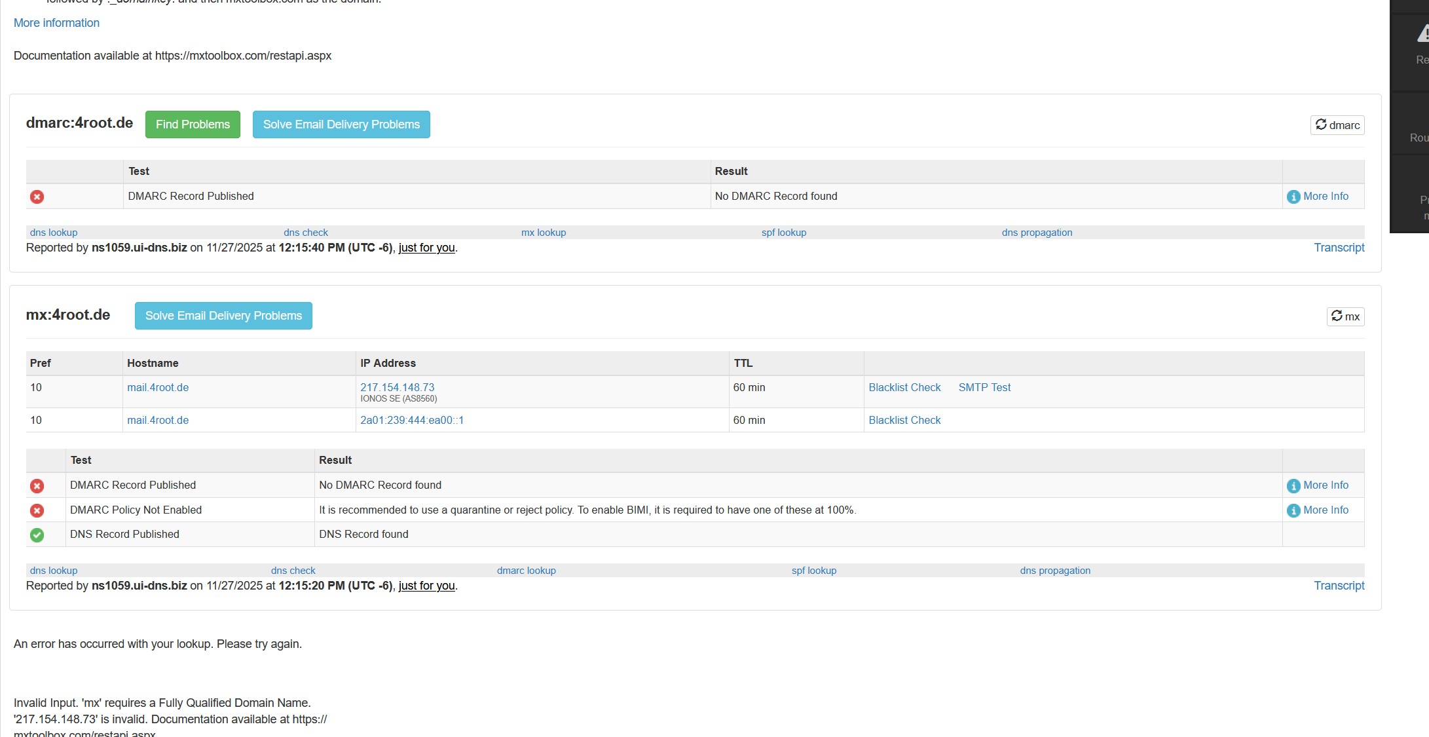The image size is (1429, 737).
Task: Click the SMTP Test link
Action: click(984, 387)
